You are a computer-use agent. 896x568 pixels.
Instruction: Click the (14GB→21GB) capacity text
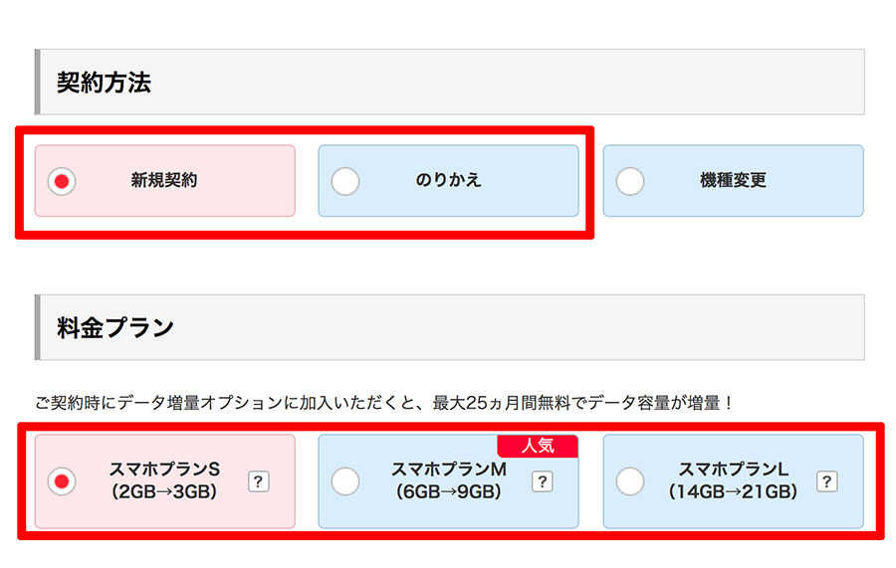pyautogui.click(x=734, y=491)
